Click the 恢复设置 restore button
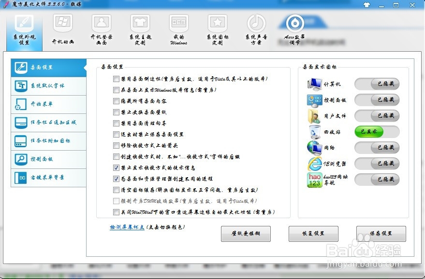 point(313,234)
